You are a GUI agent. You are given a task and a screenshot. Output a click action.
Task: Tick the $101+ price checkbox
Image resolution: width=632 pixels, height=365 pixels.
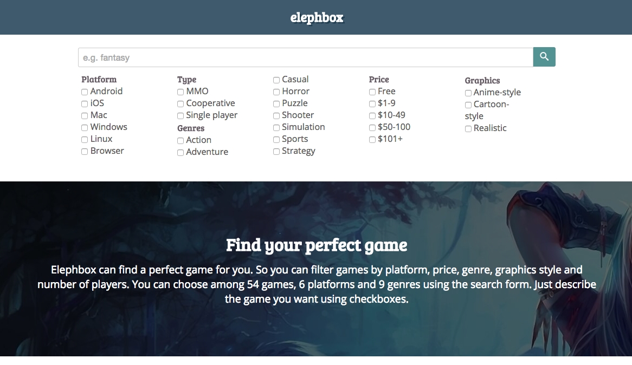(x=372, y=140)
